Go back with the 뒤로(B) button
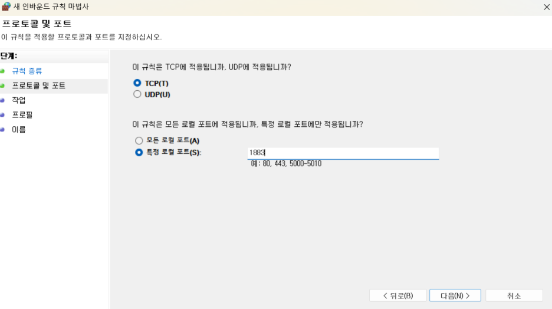The image size is (552, 309). click(398, 295)
